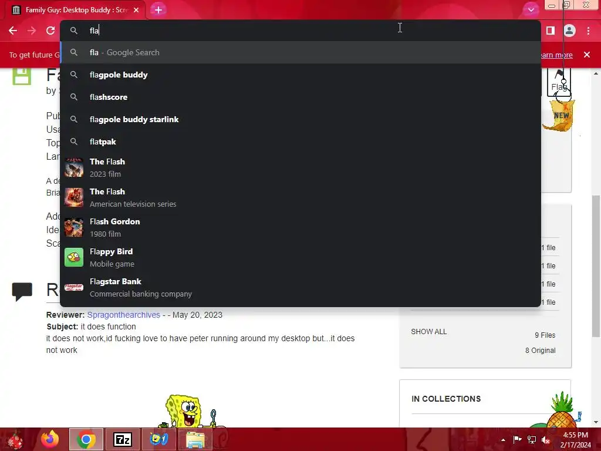
Task: Click the search icon beside 'flashscore'
Action: click(74, 97)
